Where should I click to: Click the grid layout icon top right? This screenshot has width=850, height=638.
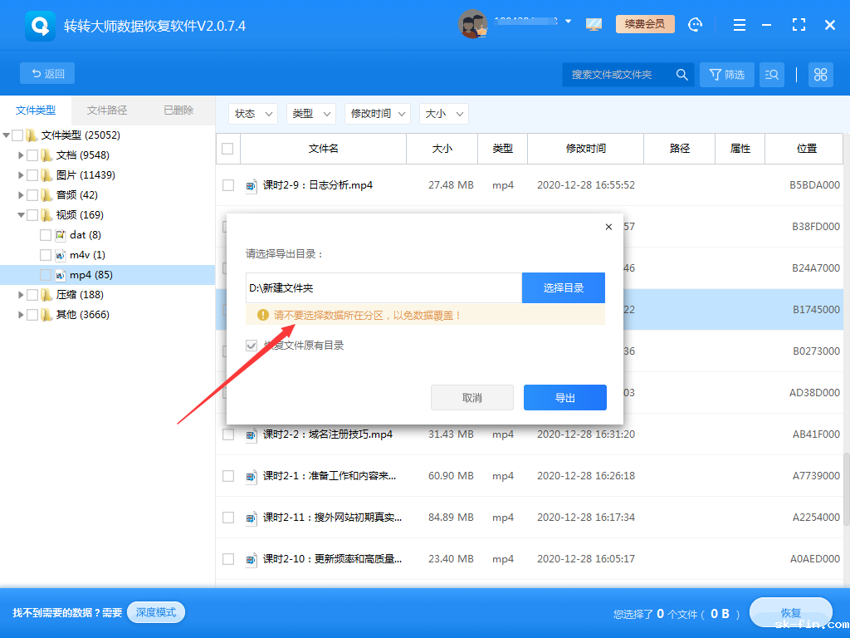tap(820, 74)
